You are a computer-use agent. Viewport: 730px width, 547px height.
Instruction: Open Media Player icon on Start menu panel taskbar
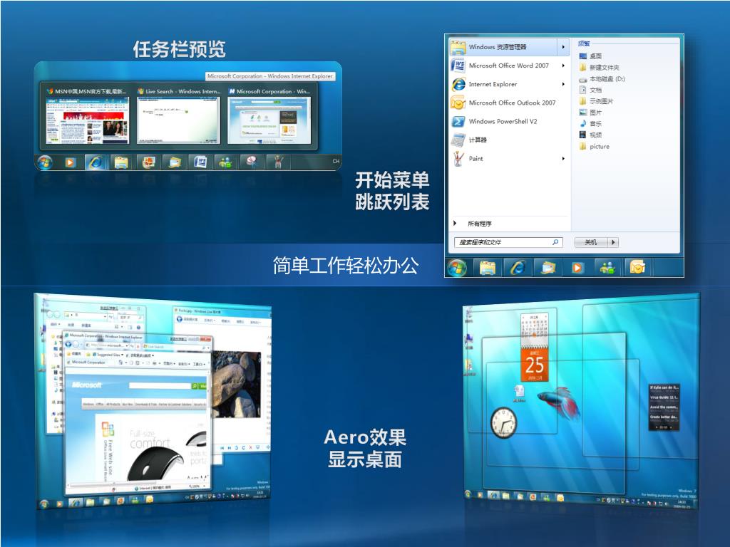coord(577,268)
